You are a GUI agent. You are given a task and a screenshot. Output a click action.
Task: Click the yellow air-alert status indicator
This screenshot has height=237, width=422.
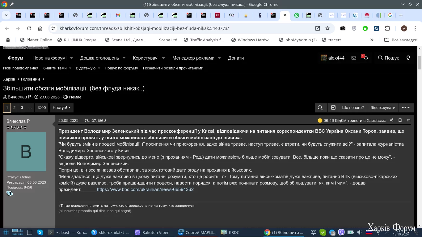(x=320, y=120)
